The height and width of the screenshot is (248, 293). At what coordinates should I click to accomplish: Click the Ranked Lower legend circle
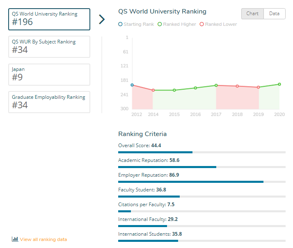(201, 24)
